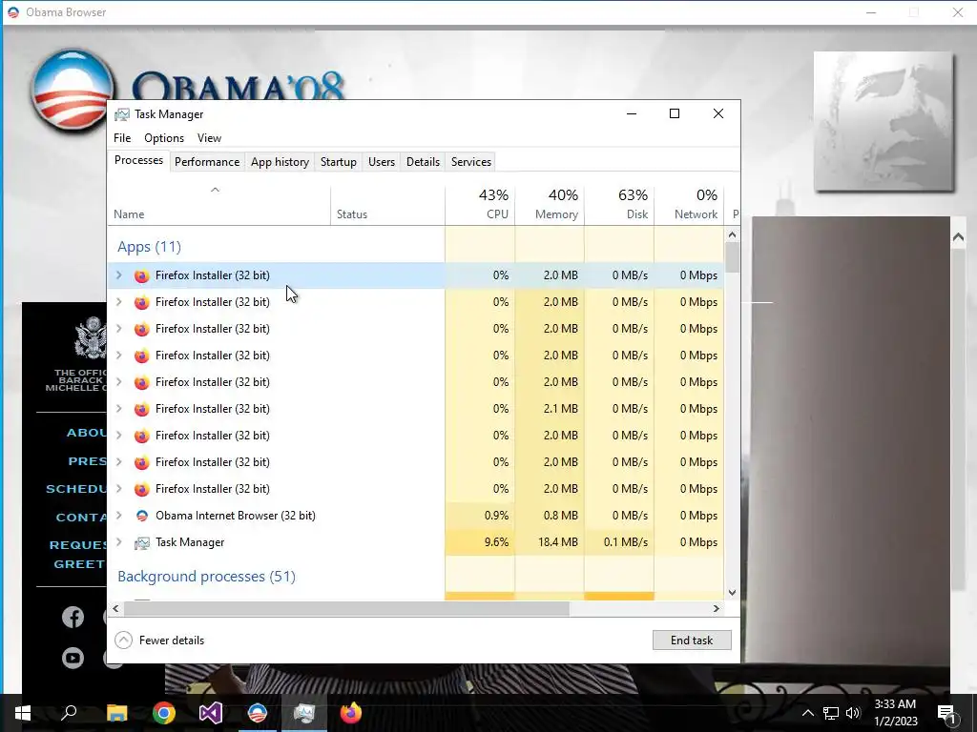Click the Fewer details circle arrow icon
Viewport: 977px width, 732px height.
(x=123, y=640)
